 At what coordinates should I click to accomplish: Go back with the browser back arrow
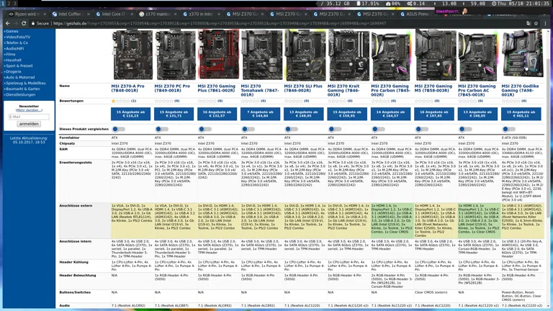pos(8,23)
